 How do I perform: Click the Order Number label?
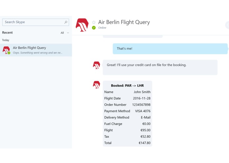pyautogui.click(x=115, y=105)
